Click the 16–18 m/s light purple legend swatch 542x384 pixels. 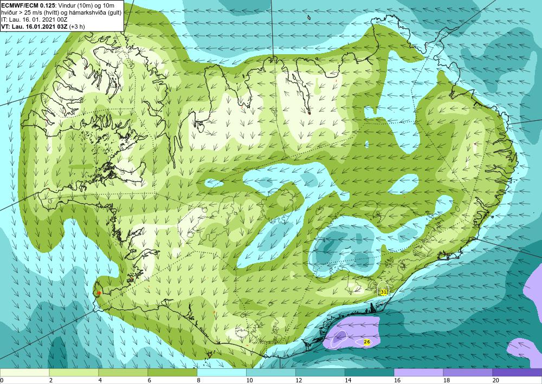click(x=418, y=372)
